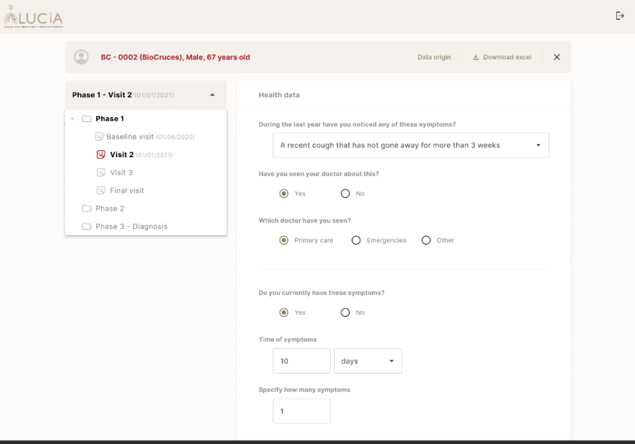635x444 pixels.
Task: Click the Time of symptoms number field
Action: tap(301, 361)
